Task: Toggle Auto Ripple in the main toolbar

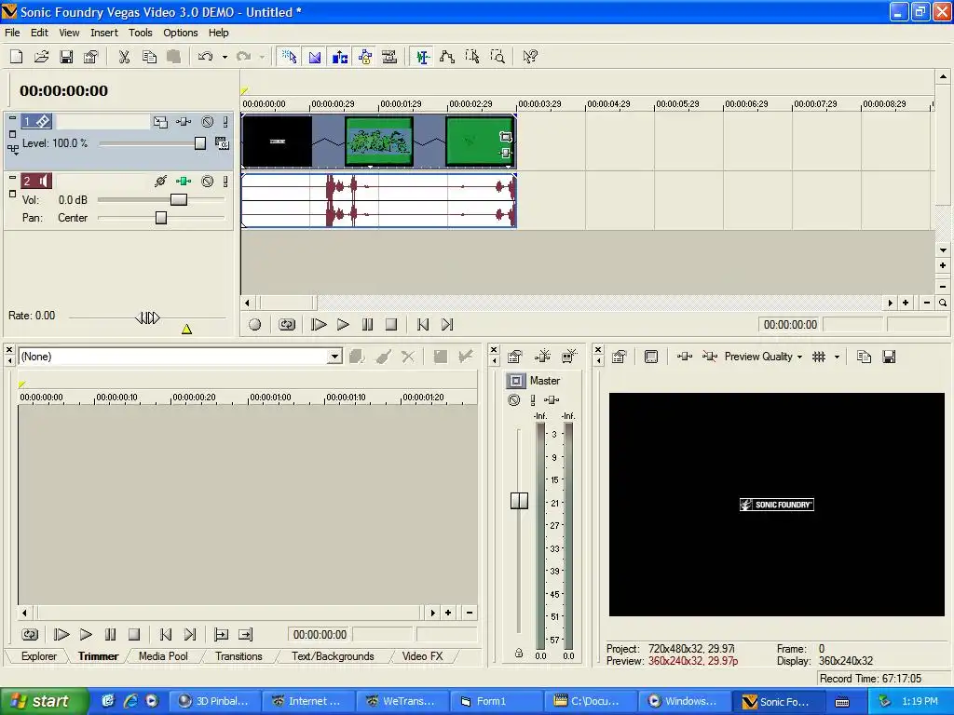Action: coord(340,57)
